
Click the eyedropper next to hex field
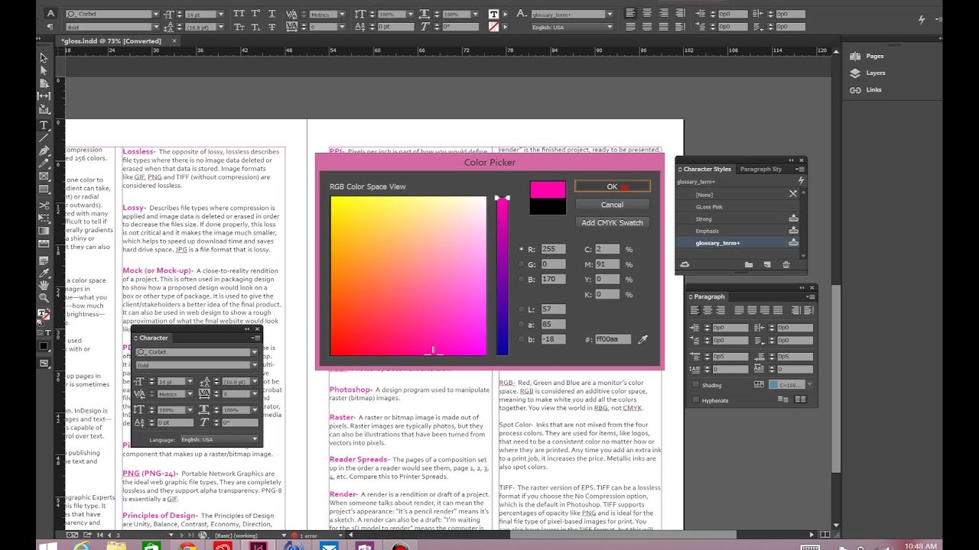point(642,338)
